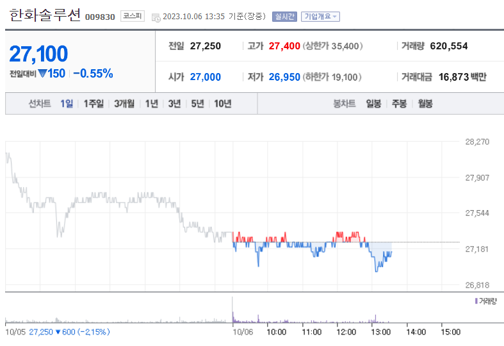Click the change rate −0.55%

(x=93, y=73)
